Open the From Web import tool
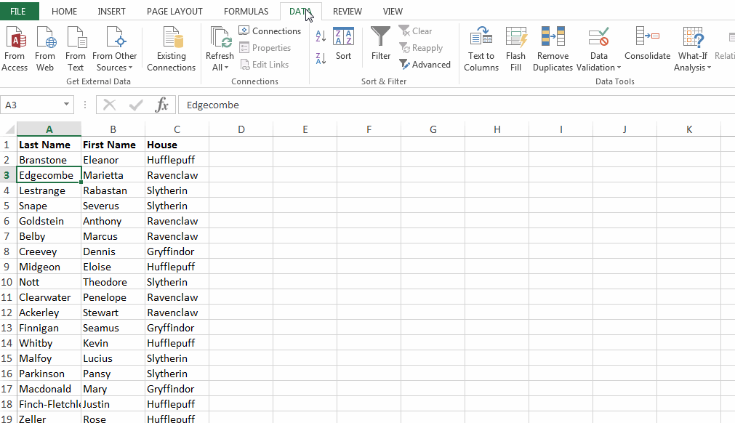Screen dimensions: 735x423 (45, 47)
